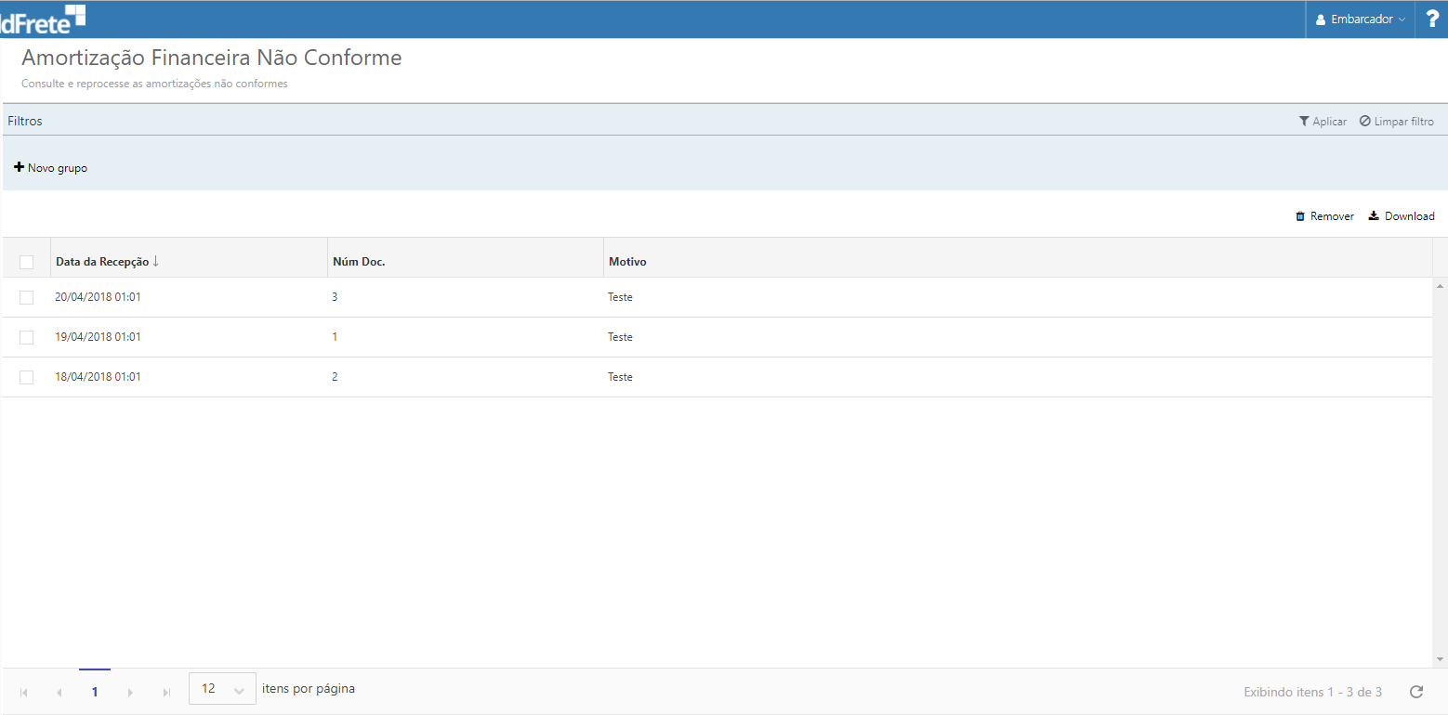The height and width of the screenshot is (715, 1448).
Task: Click the IdFrete logo
Action: coord(43,19)
